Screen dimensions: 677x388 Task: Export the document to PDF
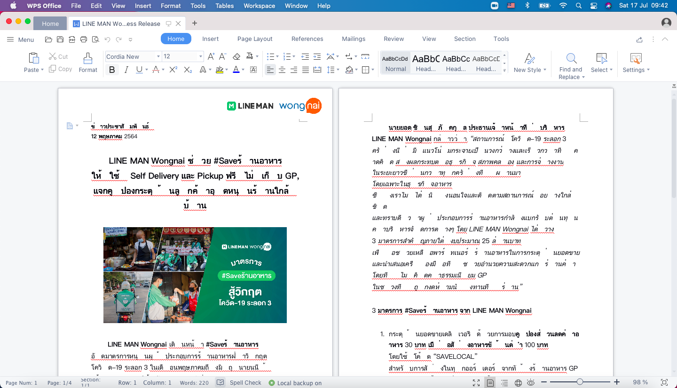click(72, 40)
